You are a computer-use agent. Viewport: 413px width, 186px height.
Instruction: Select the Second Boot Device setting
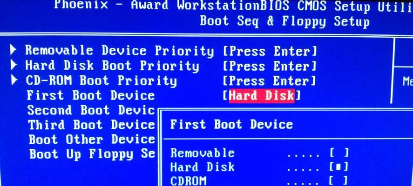91,110
